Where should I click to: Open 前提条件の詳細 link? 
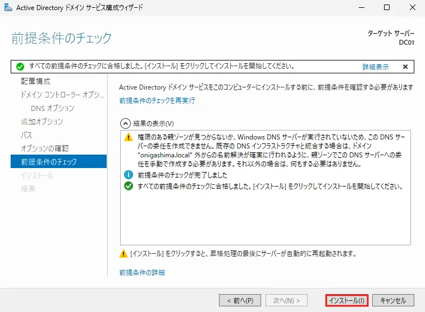pos(142,273)
